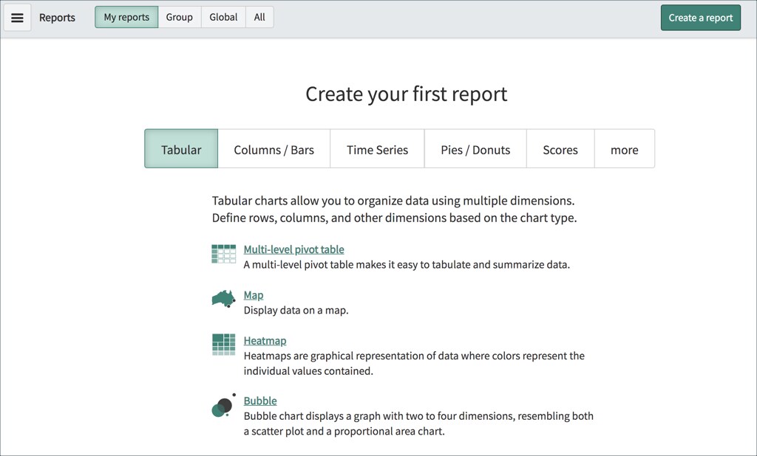Switch to the Columns / Bars tab
The height and width of the screenshot is (456, 757).
274,148
